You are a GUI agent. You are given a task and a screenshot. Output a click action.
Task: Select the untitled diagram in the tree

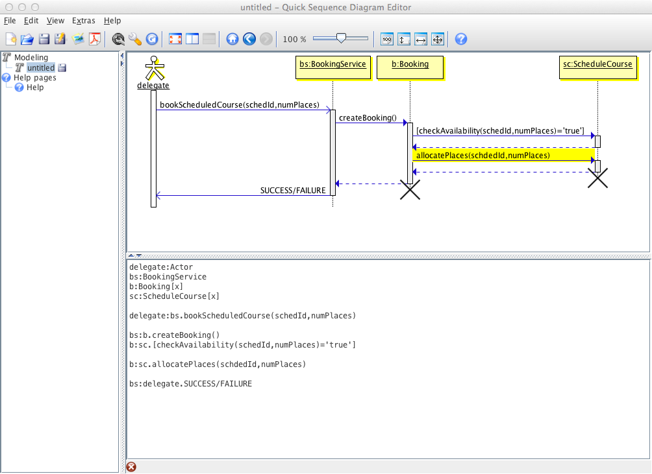click(x=40, y=68)
